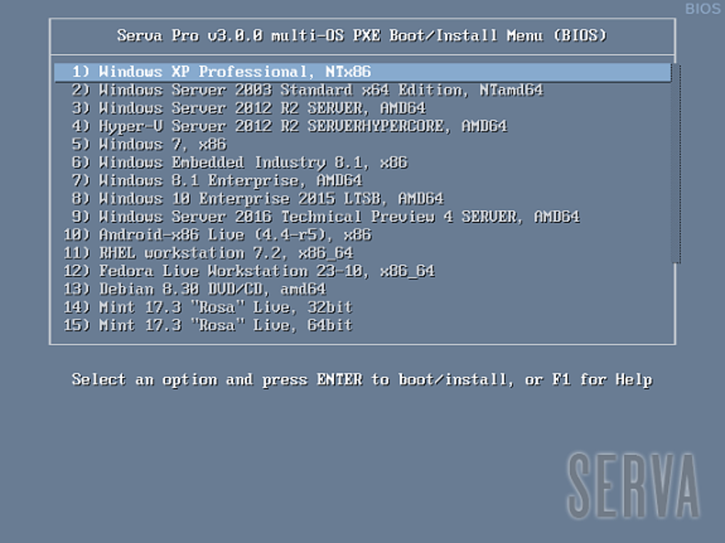Click the F1 for Help hint text
This screenshot has height=543, width=725.
(602, 380)
